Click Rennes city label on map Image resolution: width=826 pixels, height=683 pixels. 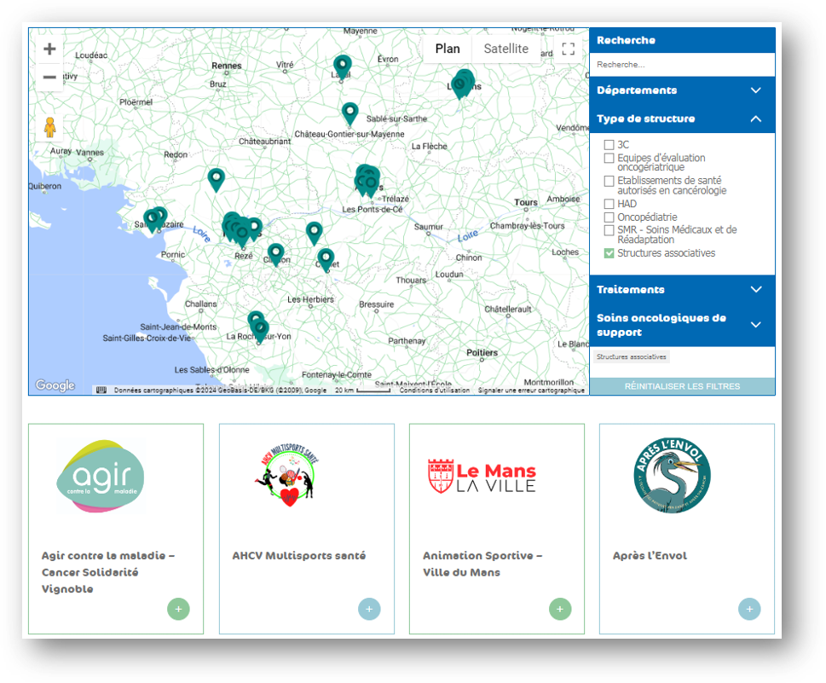point(227,66)
